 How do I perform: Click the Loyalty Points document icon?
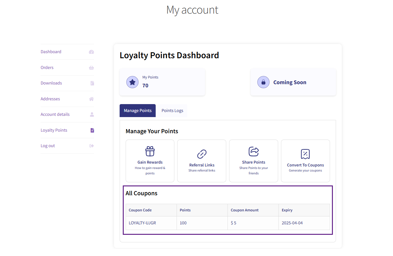point(92,130)
